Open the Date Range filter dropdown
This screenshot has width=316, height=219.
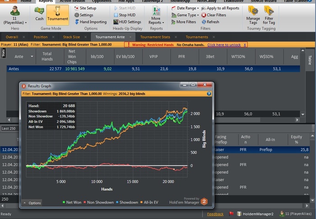tap(185, 8)
